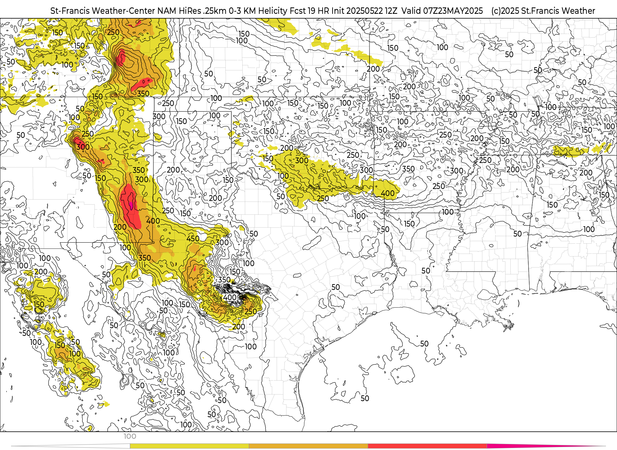
Task: Click 'Valid 07Z23MAY2025' in the title
Action: coord(442,11)
